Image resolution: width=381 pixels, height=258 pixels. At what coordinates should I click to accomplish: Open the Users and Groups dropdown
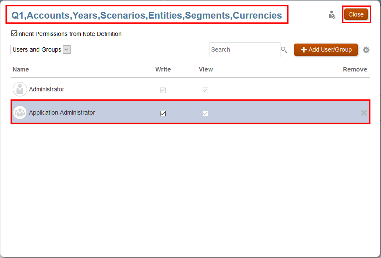pos(41,49)
